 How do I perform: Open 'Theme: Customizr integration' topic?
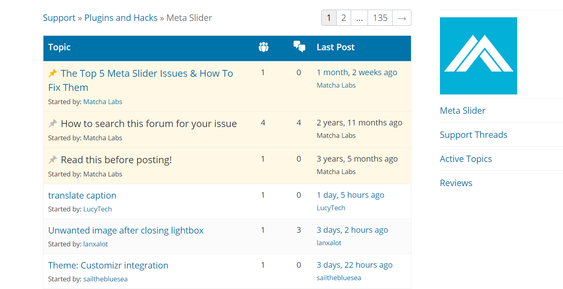pos(108,265)
